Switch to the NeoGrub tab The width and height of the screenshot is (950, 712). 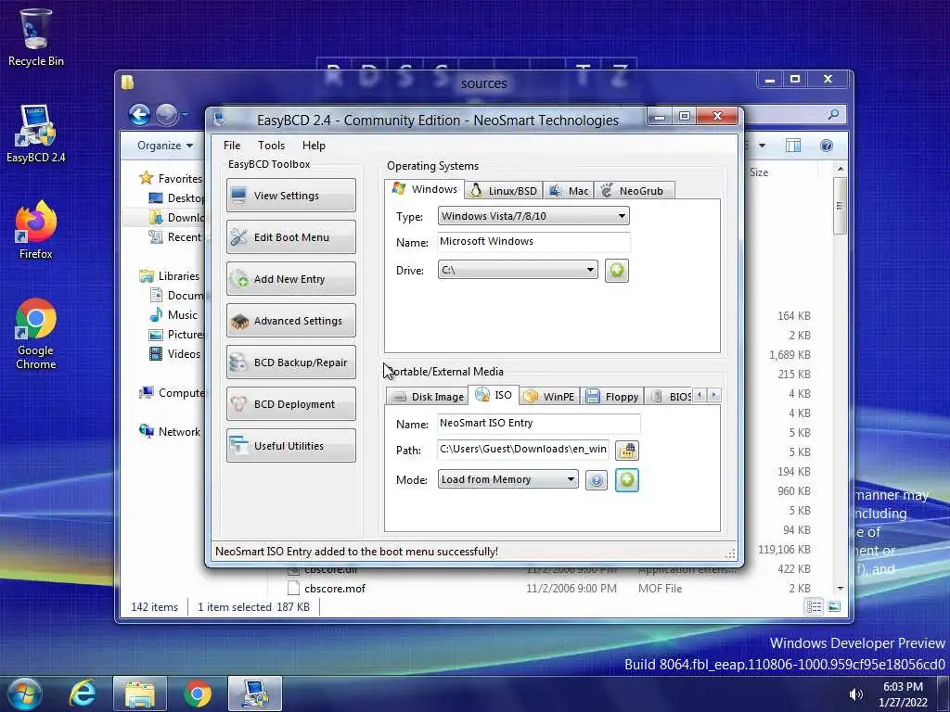coord(634,191)
